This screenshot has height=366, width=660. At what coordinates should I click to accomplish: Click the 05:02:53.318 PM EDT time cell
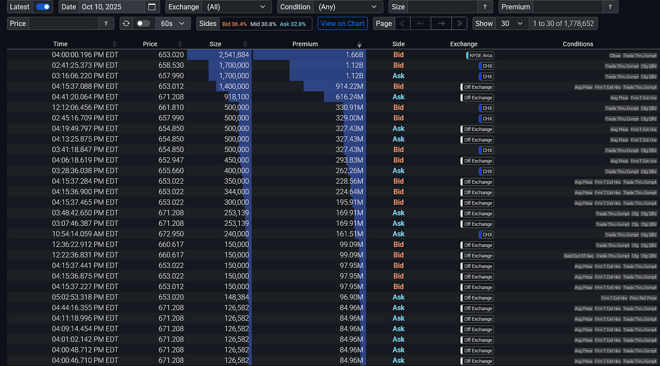[x=85, y=297]
